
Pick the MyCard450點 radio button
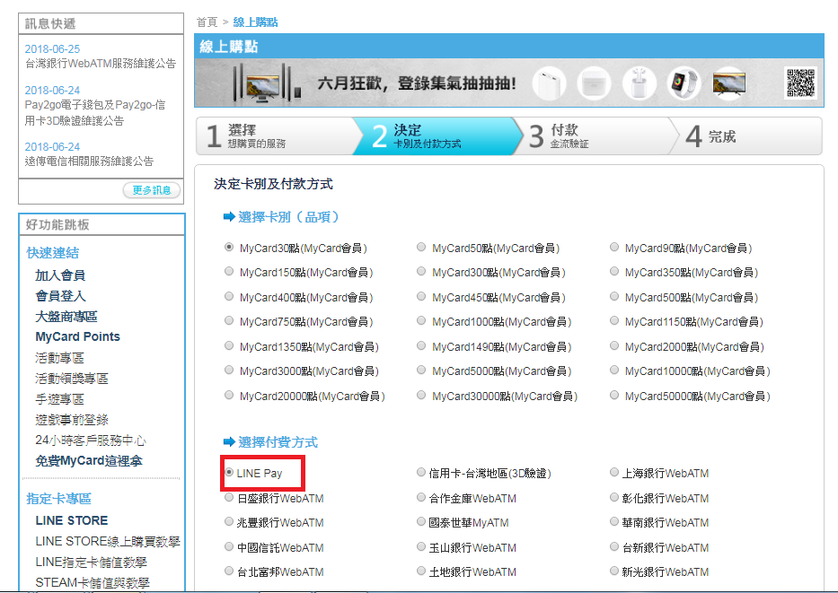click(421, 296)
